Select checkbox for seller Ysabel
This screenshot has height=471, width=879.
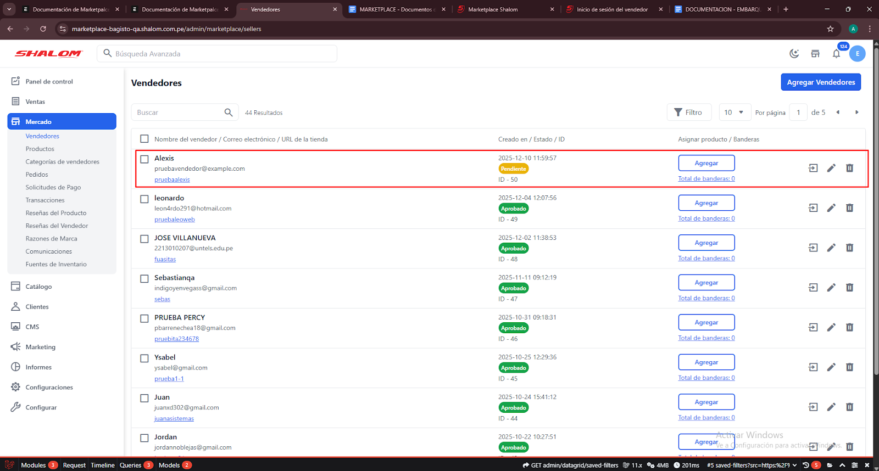(x=144, y=358)
